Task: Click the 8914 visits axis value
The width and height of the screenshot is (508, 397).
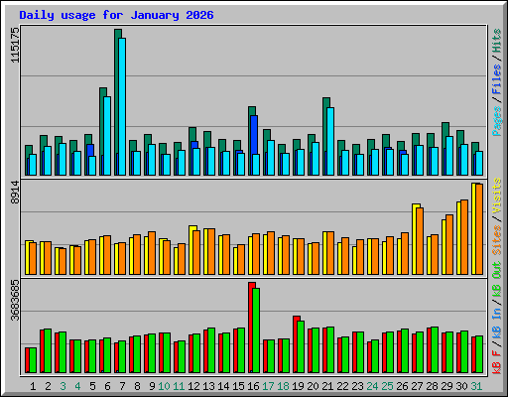Action: [x=16, y=193]
